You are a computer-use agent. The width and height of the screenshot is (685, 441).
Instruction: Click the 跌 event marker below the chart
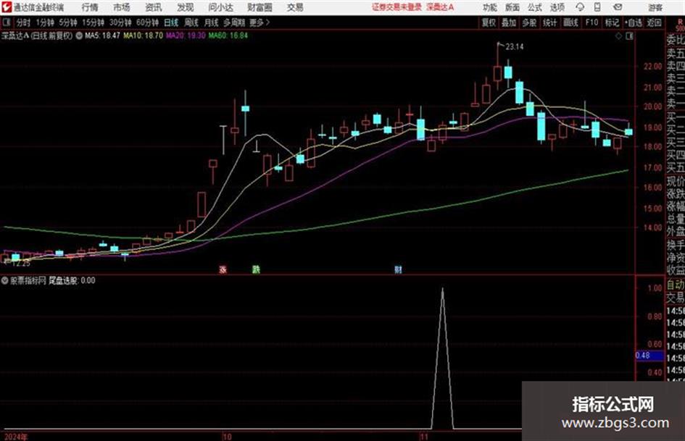tap(256, 269)
